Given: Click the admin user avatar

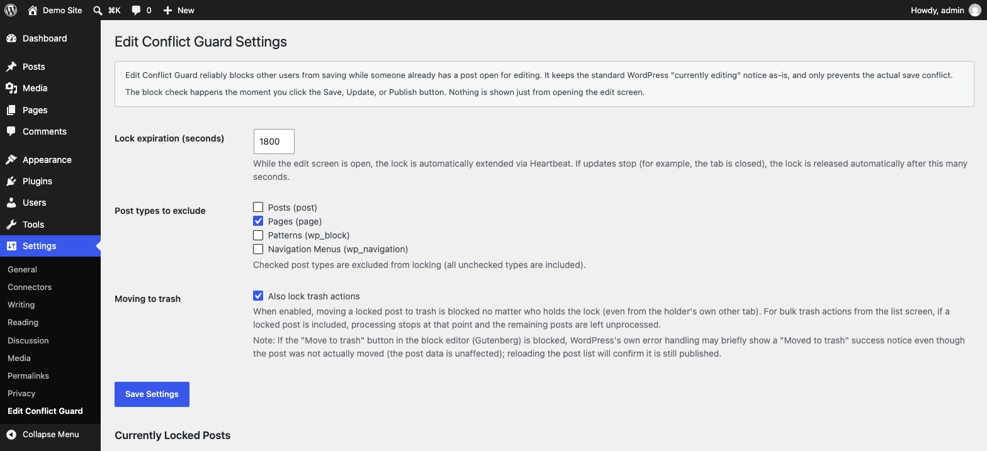Looking at the screenshot, I should (974, 10).
